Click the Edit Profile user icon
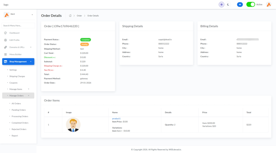The width and height of the screenshot is (276, 153). point(5,40)
